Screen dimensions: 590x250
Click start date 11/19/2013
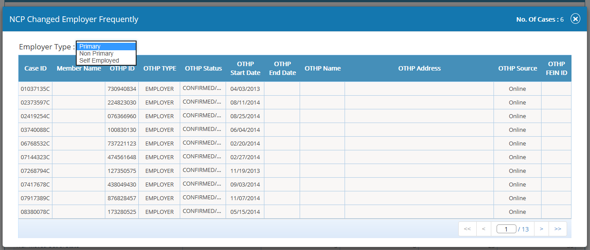click(245, 171)
